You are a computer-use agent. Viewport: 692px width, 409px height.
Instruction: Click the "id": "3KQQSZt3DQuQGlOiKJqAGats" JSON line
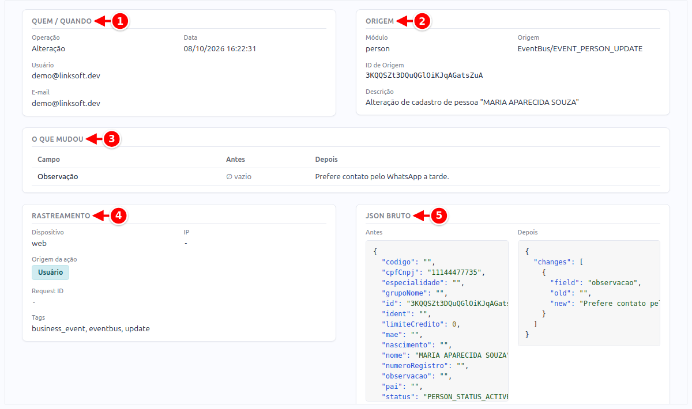[x=445, y=304]
